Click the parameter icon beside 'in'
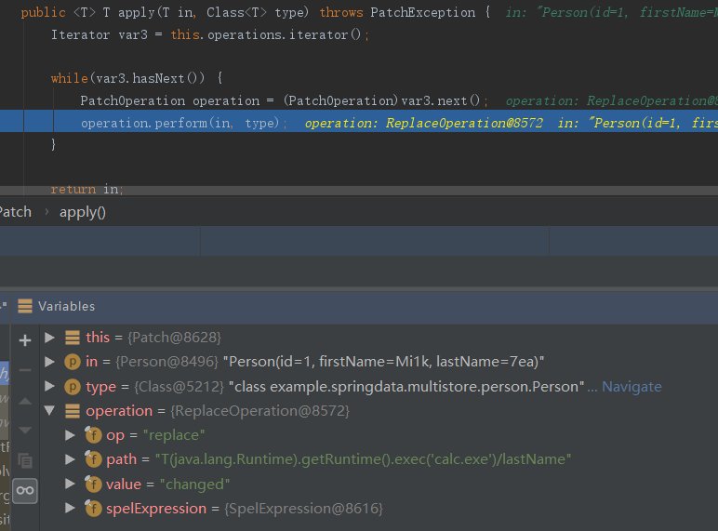The width and height of the screenshot is (718, 531). [72, 362]
